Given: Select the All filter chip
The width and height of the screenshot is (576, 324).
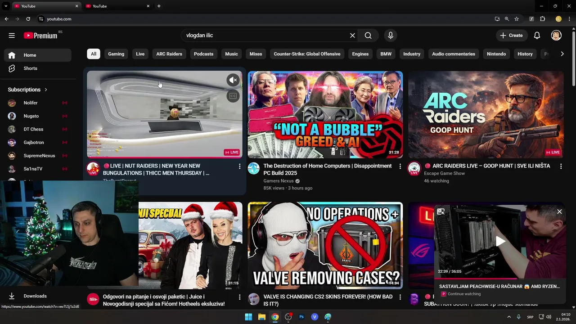Looking at the screenshot, I should (94, 54).
